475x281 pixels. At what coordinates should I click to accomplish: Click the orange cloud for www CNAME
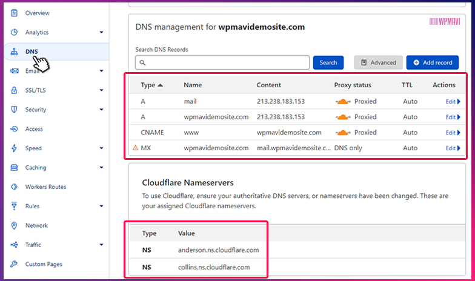click(x=343, y=132)
